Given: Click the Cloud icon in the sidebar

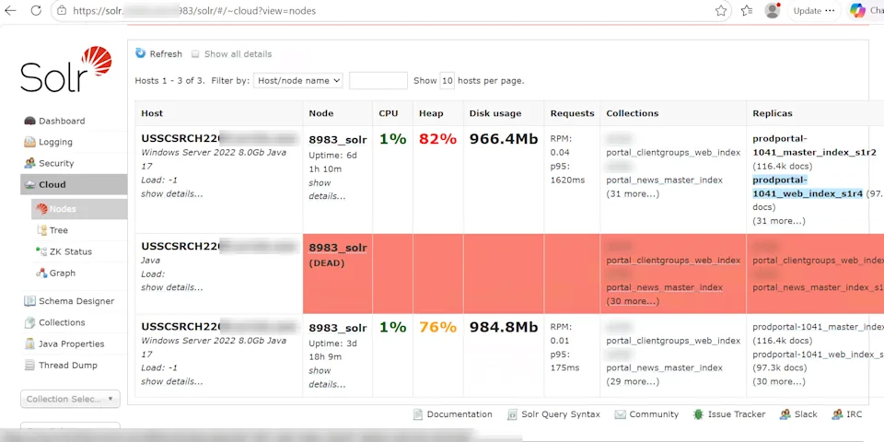Looking at the screenshot, I should 29,184.
